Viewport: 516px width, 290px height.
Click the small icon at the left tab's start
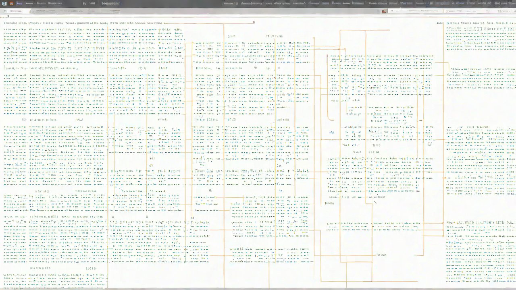pyautogui.click(x=5, y=11)
